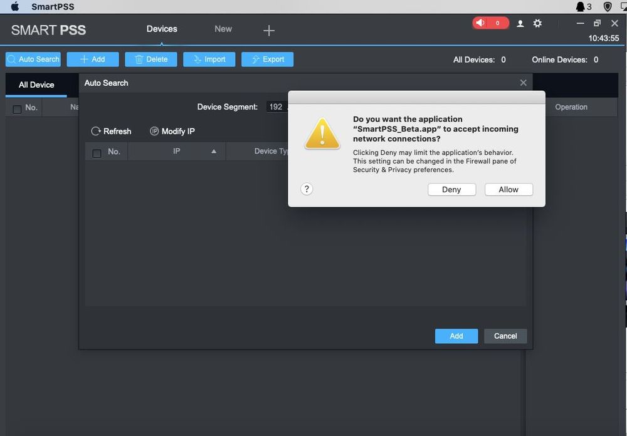The width and height of the screenshot is (627, 436).
Task: Toggle select-all checkbox in All Device table
Action: [17, 109]
